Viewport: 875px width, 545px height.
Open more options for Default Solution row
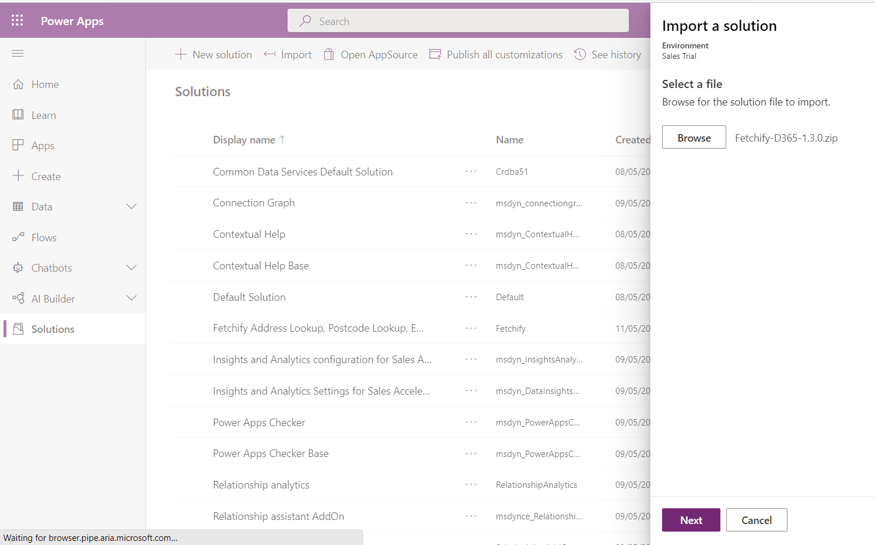point(471,297)
